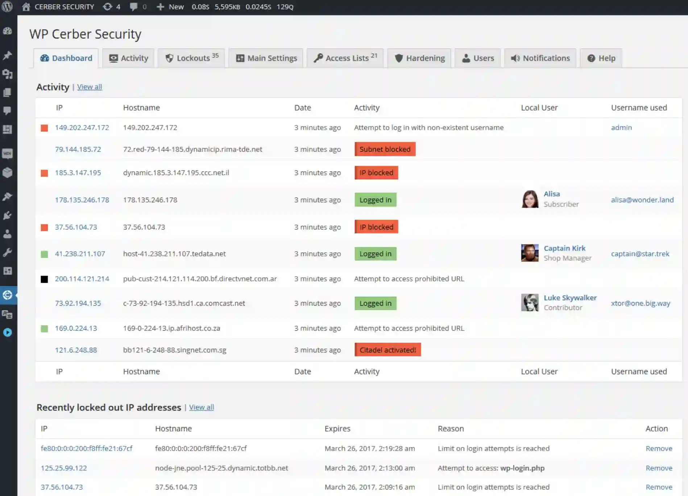
Task: Open IP 200.114.121.214 link
Action: 82,279
